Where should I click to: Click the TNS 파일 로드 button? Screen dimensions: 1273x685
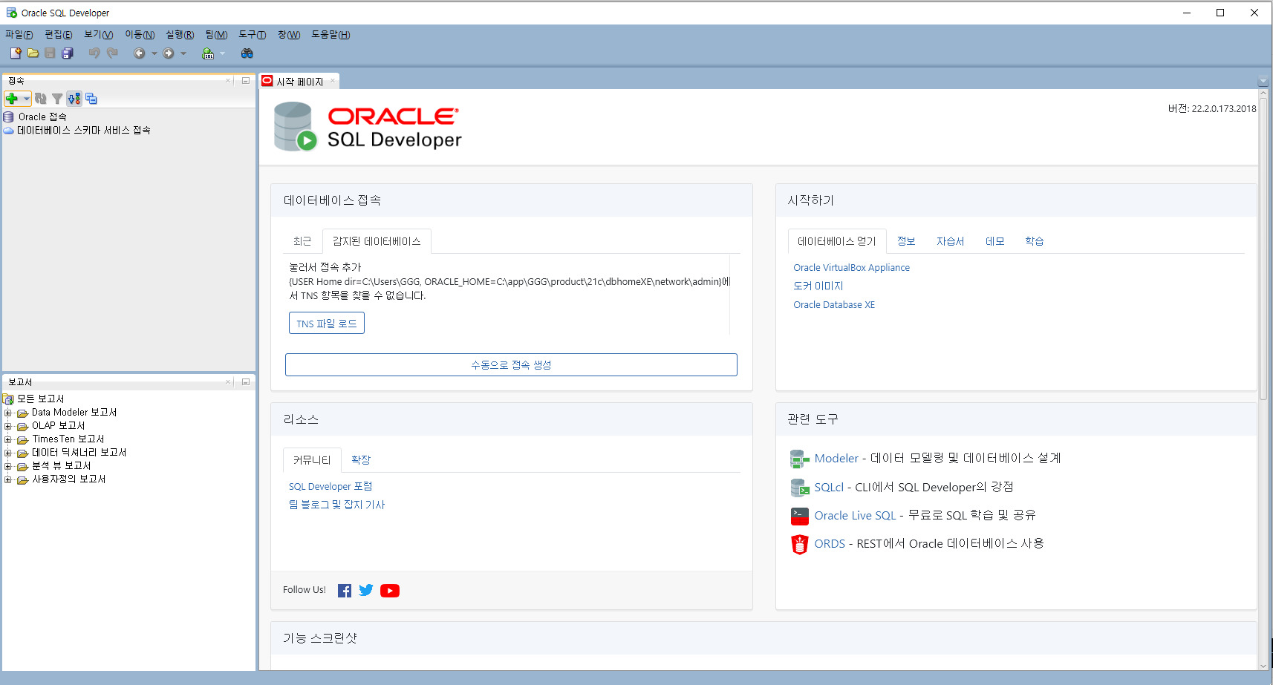tap(327, 324)
